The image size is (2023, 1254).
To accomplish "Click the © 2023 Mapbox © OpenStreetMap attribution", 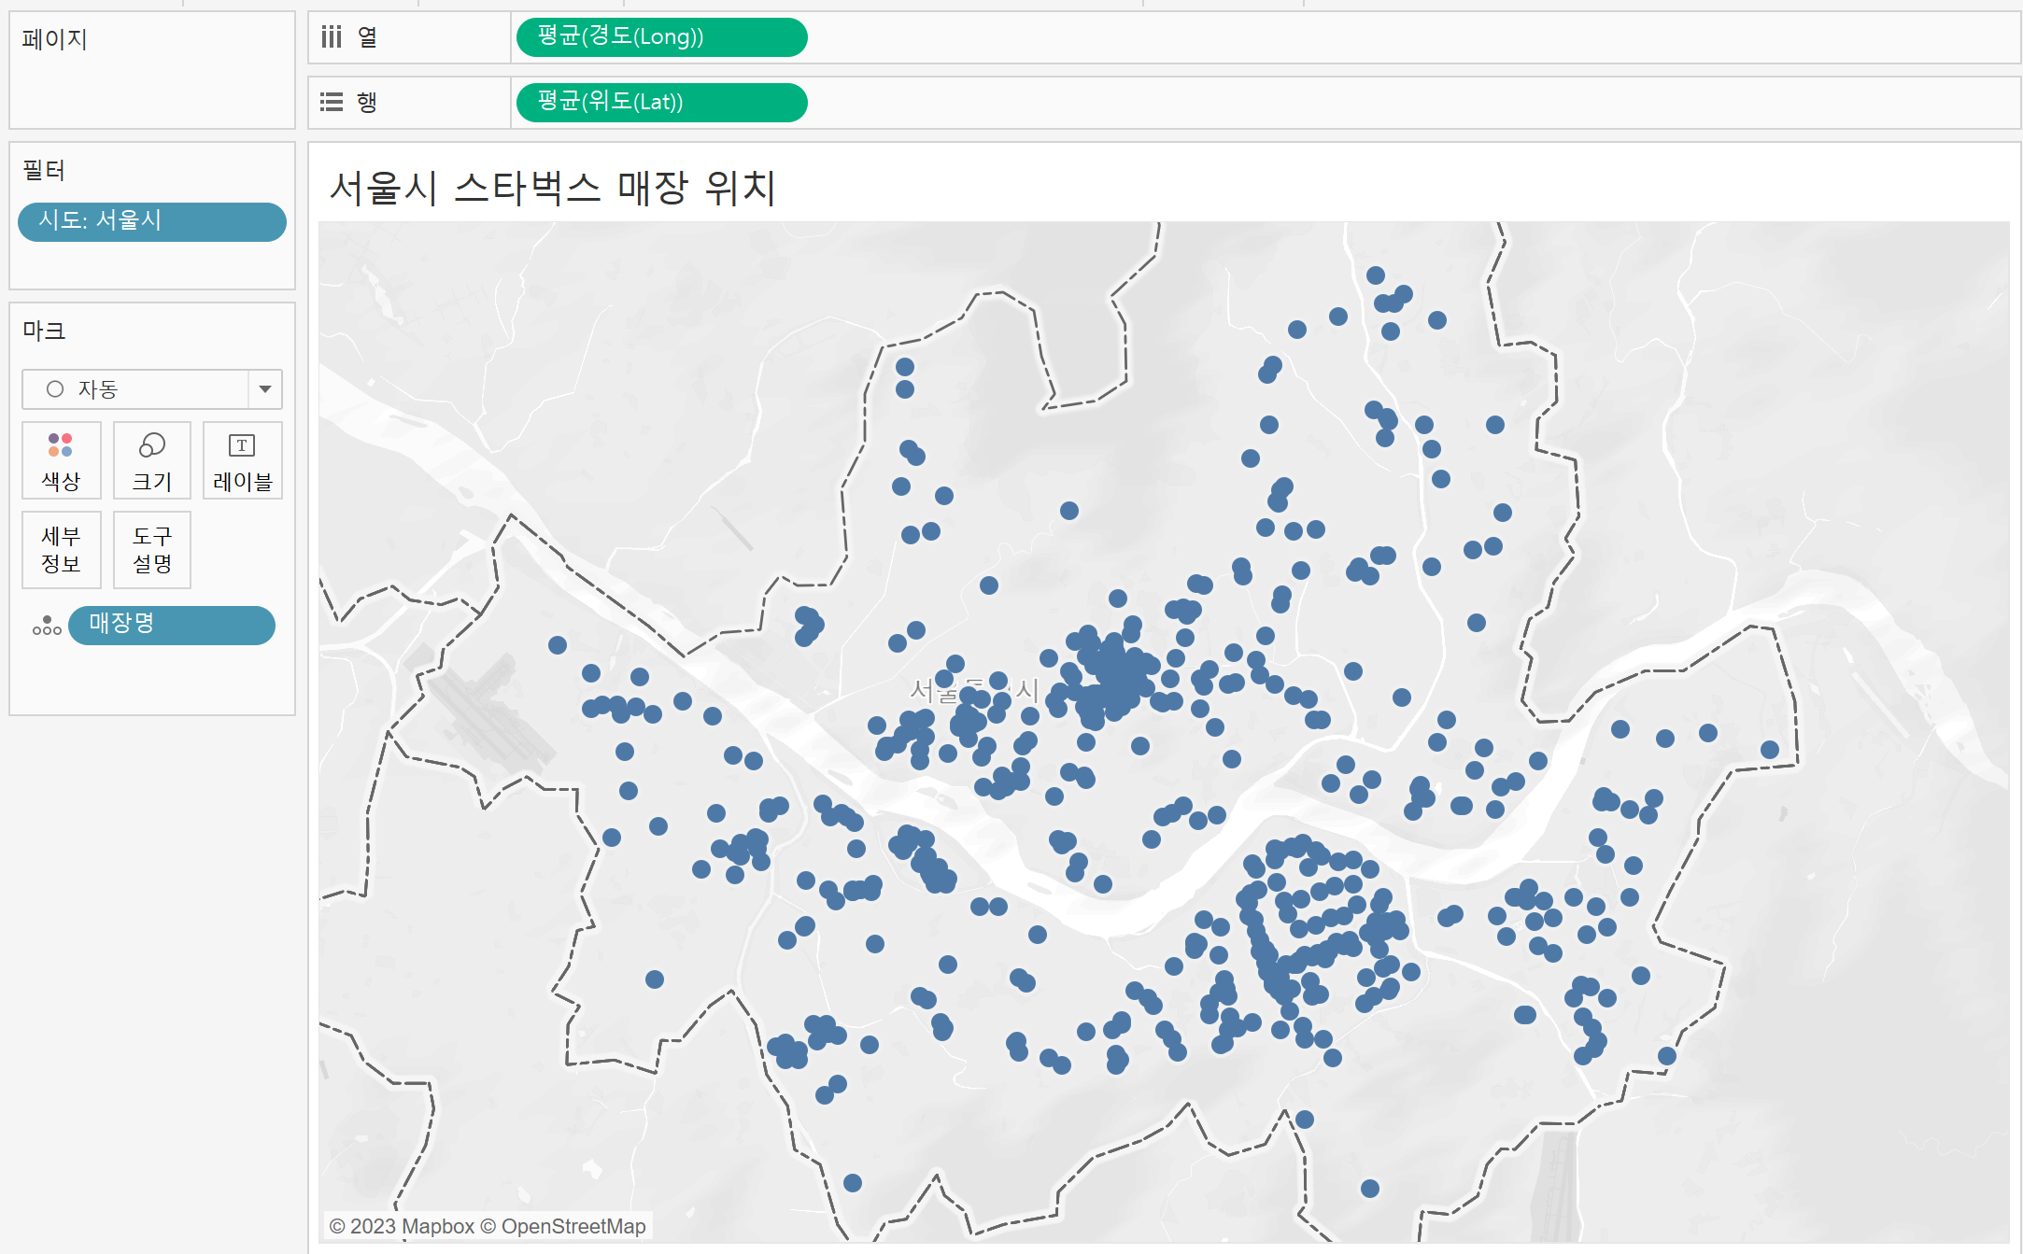I will tap(488, 1226).
